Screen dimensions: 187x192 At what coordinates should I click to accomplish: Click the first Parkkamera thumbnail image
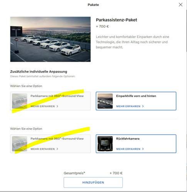point(20,101)
